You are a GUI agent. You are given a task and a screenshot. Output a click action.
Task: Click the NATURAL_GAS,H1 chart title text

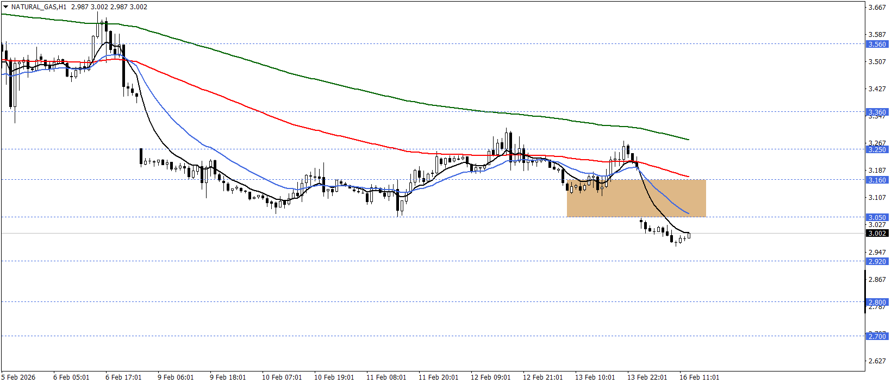pyautogui.click(x=39, y=7)
